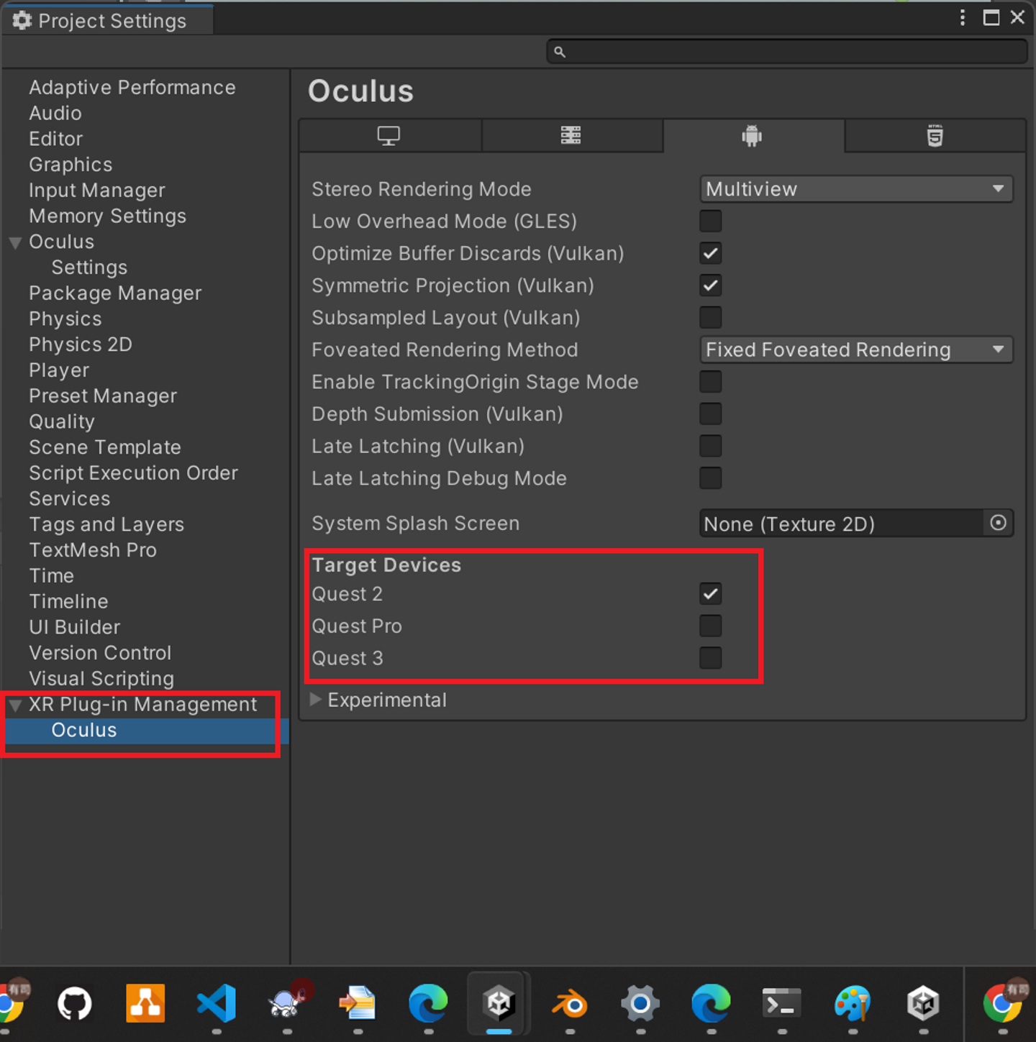
Task: Enable Low Overhead Mode (GLES) checkbox
Action: [x=710, y=221]
